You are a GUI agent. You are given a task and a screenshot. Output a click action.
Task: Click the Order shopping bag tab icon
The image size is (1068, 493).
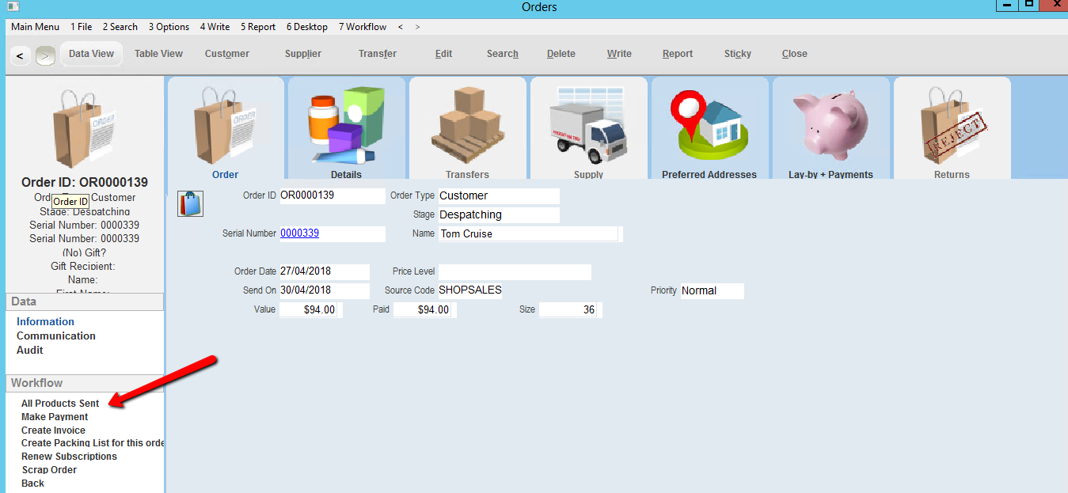pos(226,128)
